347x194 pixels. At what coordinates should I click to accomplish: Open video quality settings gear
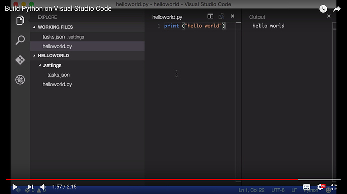point(320,187)
